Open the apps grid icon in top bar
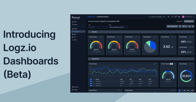The height and width of the screenshot is (102, 196). (x=168, y=17)
